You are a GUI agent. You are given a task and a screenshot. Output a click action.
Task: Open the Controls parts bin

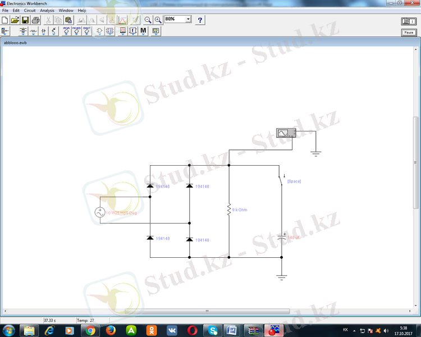(x=133, y=31)
